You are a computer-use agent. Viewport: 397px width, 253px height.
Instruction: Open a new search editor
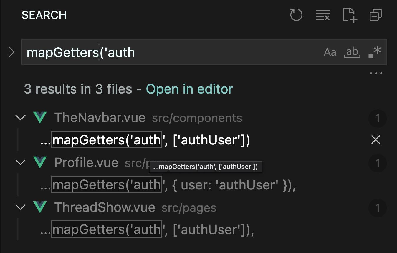coord(350,15)
